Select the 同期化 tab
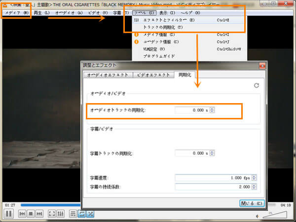296x222 pixels. (x=185, y=75)
